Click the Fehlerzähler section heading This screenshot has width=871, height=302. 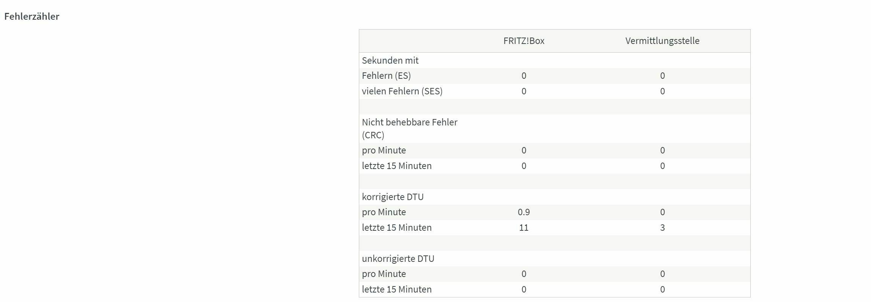click(x=32, y=16)
